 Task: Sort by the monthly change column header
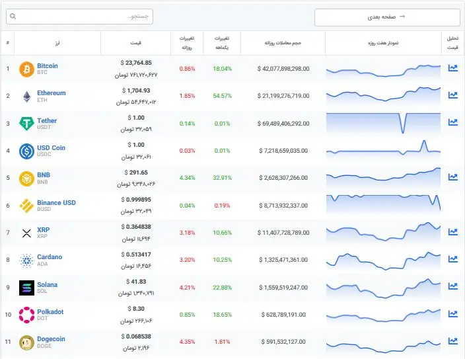(222, 43)
